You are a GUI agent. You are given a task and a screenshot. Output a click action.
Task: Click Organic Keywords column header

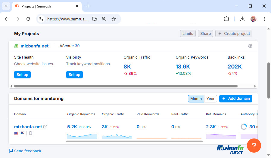tap(81, 114)
